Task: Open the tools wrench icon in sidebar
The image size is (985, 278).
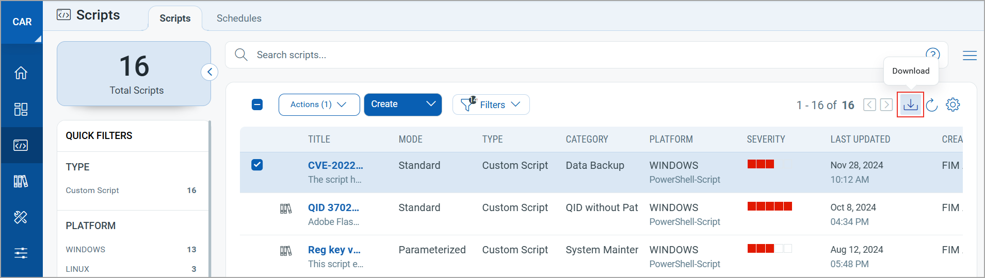Action: [x=21, y=217]
